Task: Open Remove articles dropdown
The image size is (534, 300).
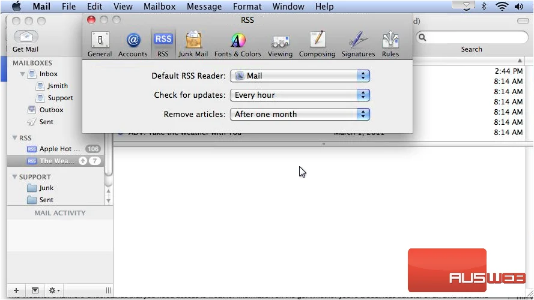Action: point(300,114)
